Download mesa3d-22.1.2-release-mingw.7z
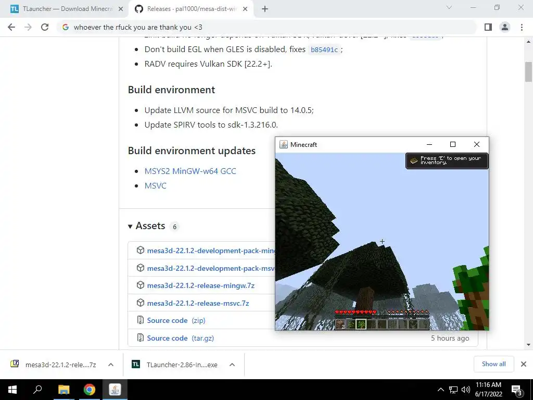Image resolution: width=533 pixels, height=400 pixels. click(200, 286)
